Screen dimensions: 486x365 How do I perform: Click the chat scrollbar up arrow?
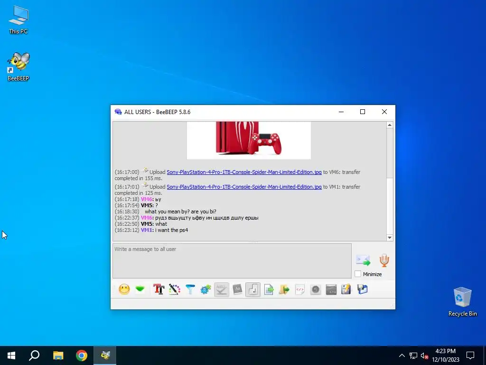390,125
